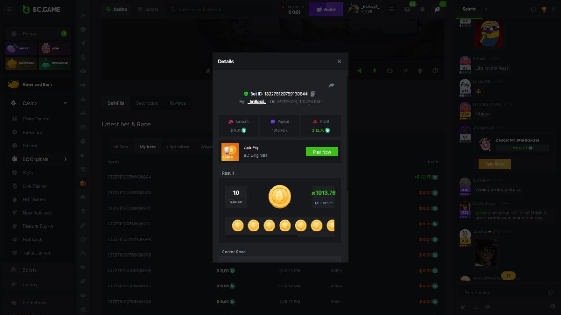Toggle the chat panel icon in header
The height and width of the screenshot is (315, 561).
pos(438,9)
